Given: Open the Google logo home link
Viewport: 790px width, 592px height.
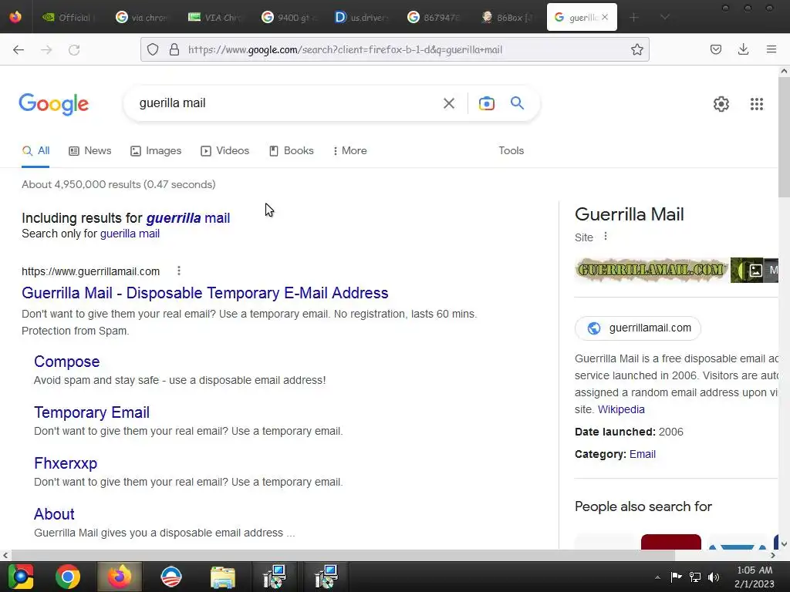Looking at the screenshot, I should [54, 104].
